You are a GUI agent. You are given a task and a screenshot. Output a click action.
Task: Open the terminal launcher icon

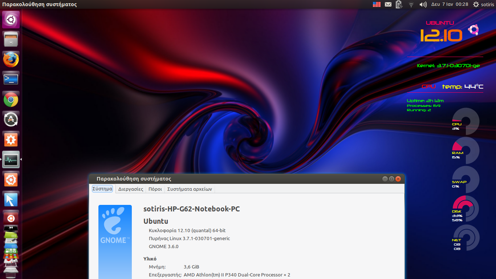[11, 79]
